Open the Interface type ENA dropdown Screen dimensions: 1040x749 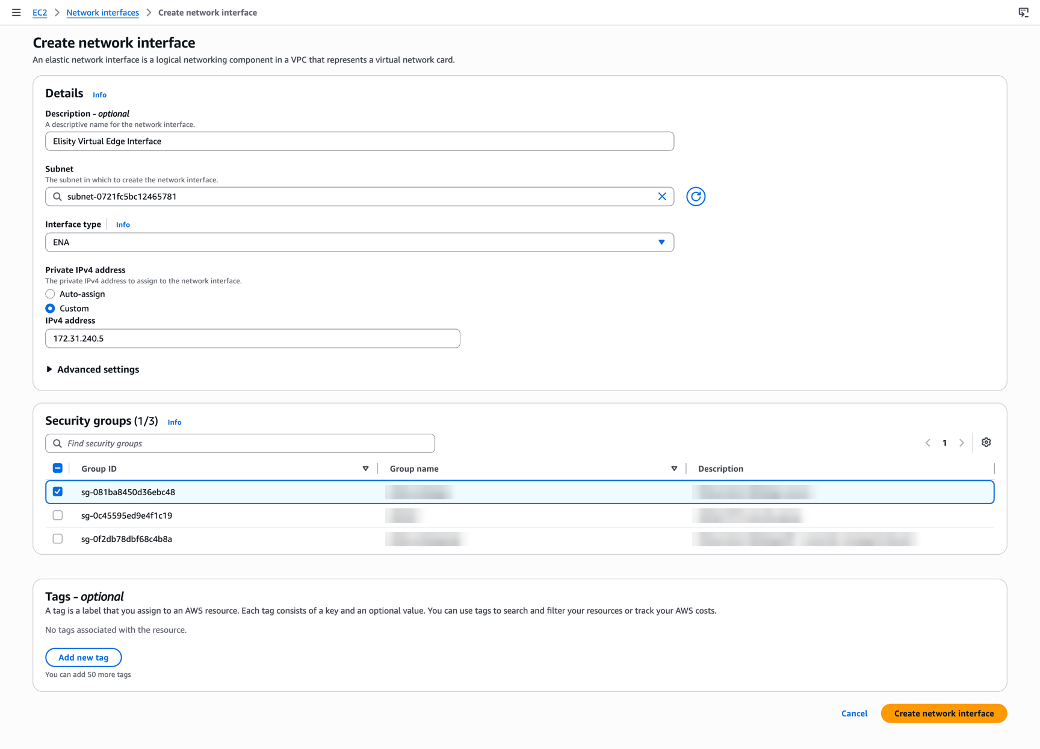(359, 242)
